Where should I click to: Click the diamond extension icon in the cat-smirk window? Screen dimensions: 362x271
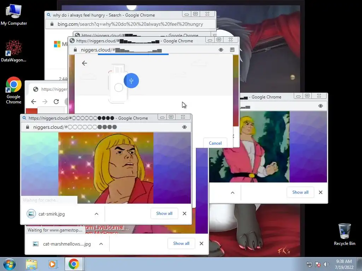click(x=184, y=127)
